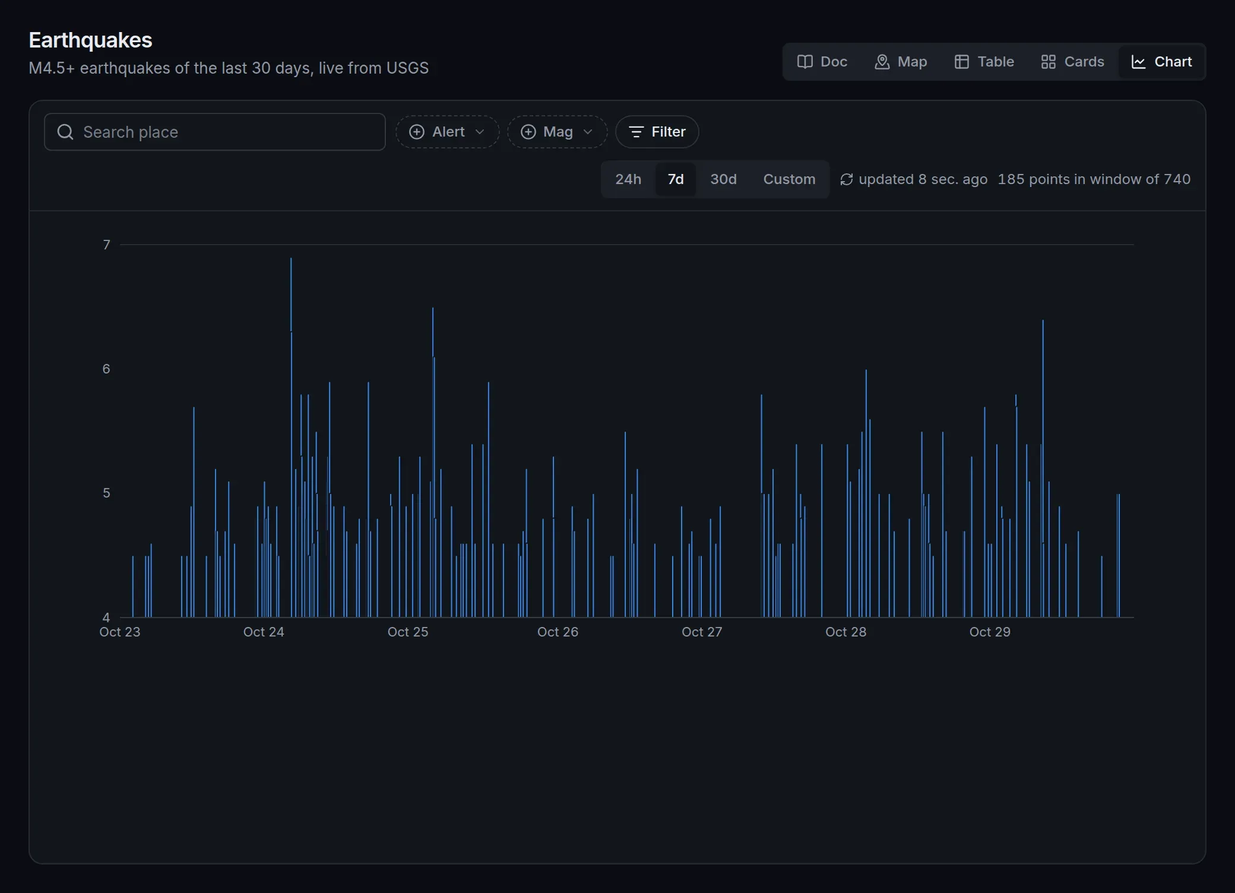Click the Oct 25 axis label

tap(408, 632)
